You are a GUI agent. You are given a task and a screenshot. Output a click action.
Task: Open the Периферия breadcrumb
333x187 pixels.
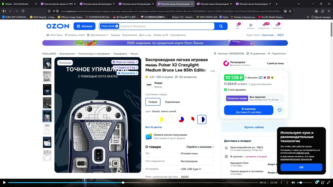(120, 54)
